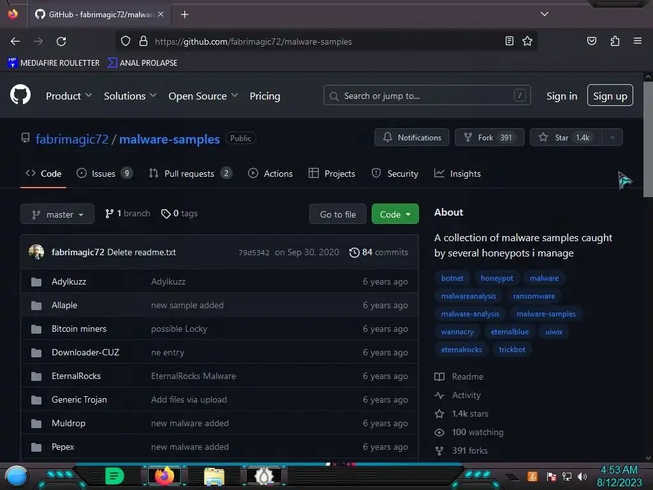
Task: Open the Allaple folder
Action: coord(64,305)
